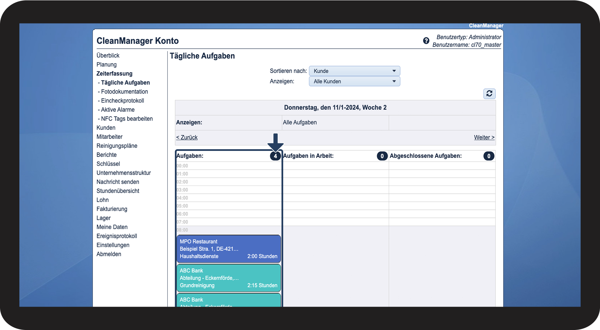Navigate to Überblick page
This screenshot has width=600, height=330.
(x=108, y=55)
